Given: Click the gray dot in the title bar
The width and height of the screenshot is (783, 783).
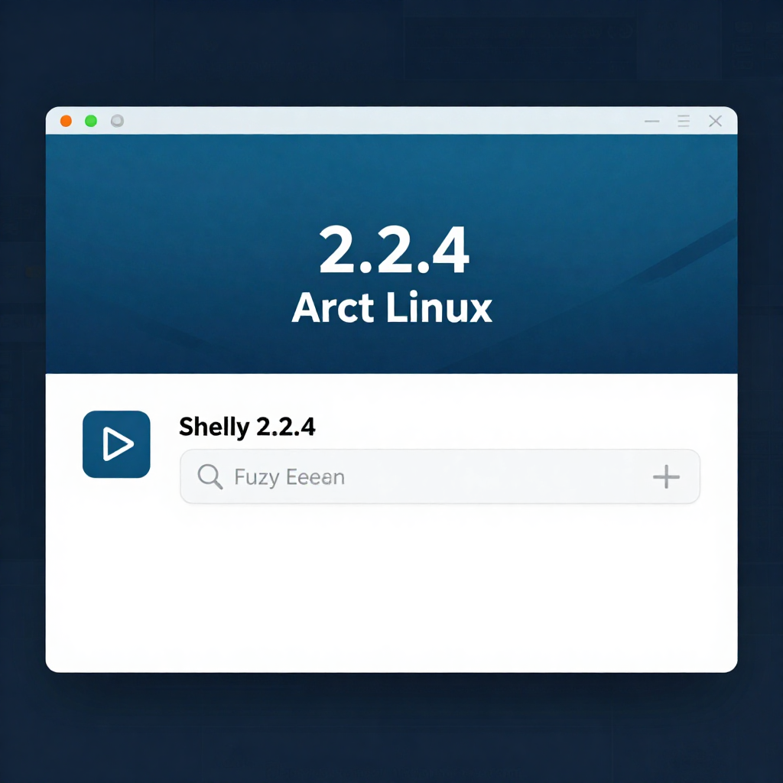Looking at the screenshot, I should point(117,121).
